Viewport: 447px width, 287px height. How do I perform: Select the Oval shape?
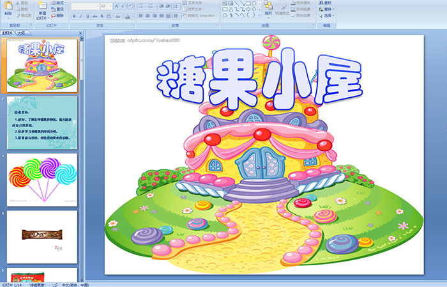pyautogui.click(x=254, y=3)
